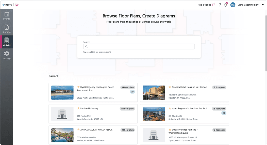The width and height of the screenshot is (267, 145).
Task: Open the Events sidebar section
Action: point(6,16)
